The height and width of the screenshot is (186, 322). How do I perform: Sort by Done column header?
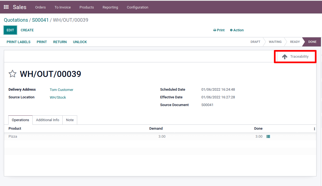click(258, 129)
